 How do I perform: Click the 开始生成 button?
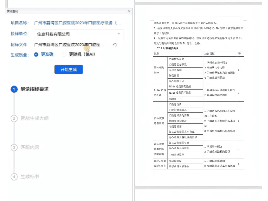68,69
